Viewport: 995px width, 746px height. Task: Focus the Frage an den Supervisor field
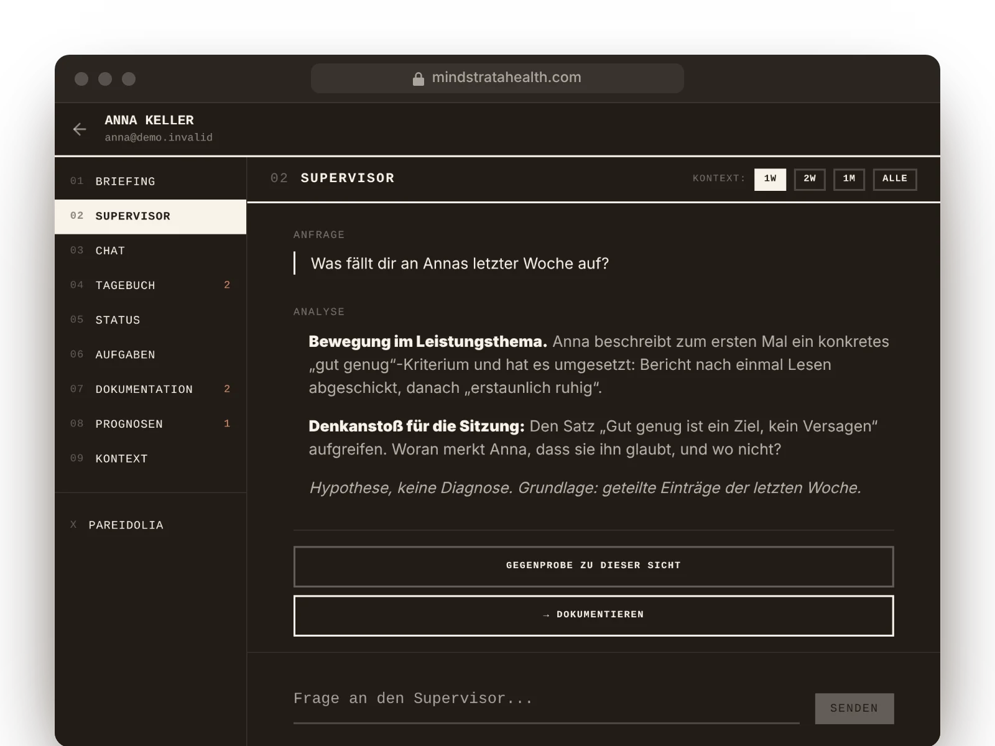tap(546, 699)
